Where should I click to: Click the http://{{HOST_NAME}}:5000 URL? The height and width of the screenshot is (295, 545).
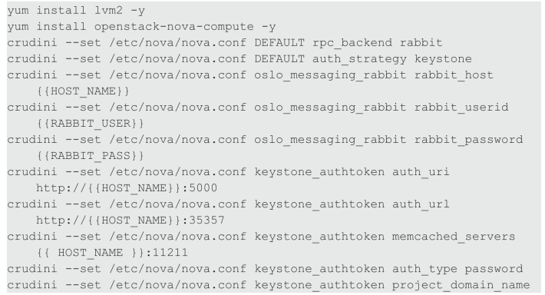click(127, 188)
